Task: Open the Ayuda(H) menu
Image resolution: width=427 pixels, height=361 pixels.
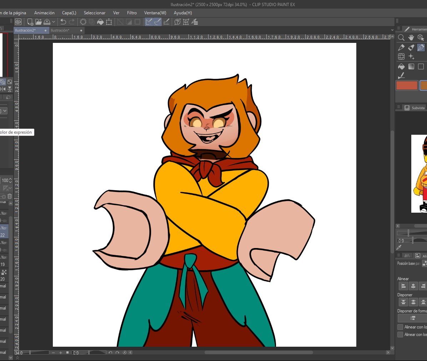Action: click(183, 13)
